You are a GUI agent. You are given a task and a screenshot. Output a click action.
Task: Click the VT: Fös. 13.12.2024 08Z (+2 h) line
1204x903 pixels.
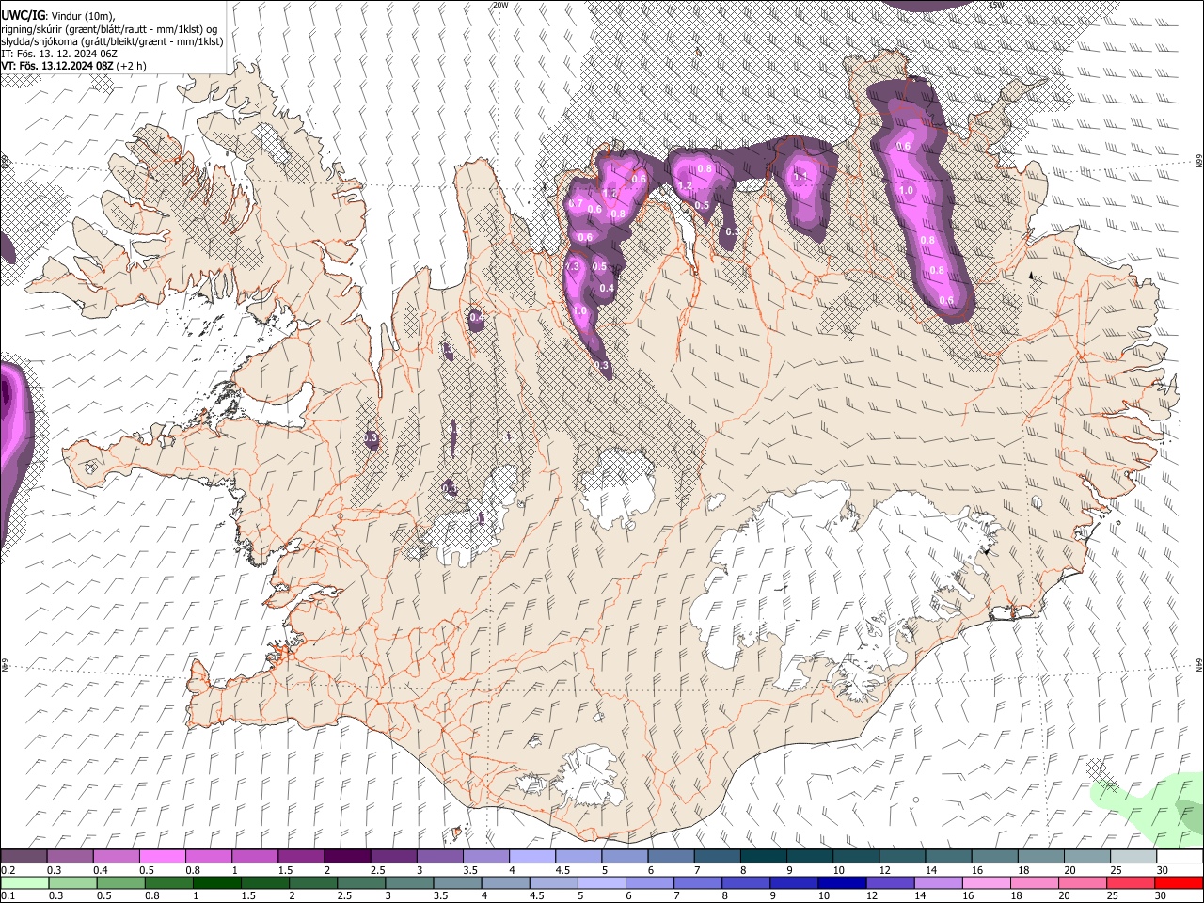click(73, 66)
